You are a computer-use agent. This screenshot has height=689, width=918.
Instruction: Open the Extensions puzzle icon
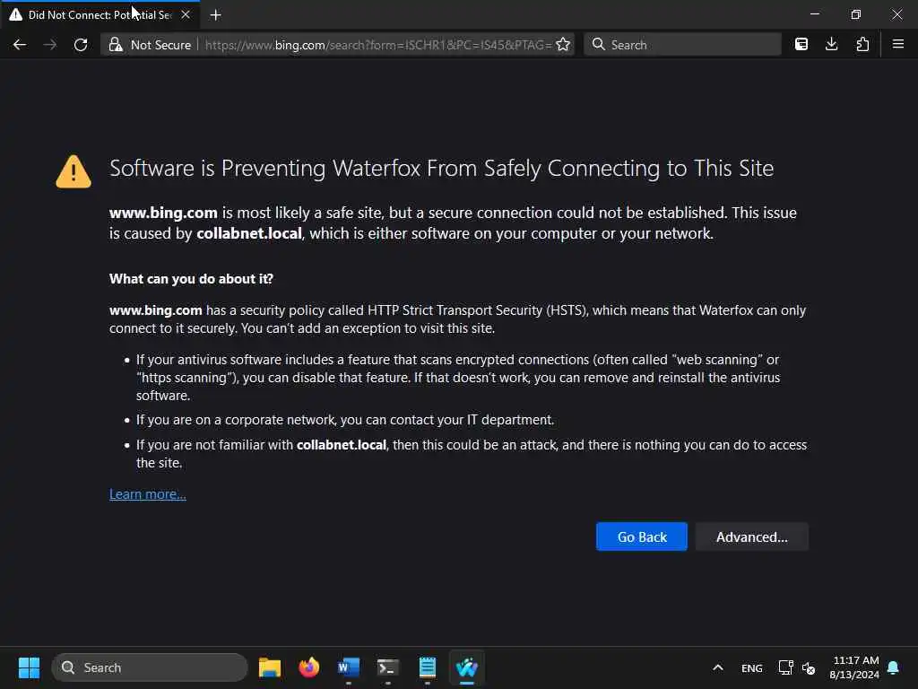(x=862, y=45)
